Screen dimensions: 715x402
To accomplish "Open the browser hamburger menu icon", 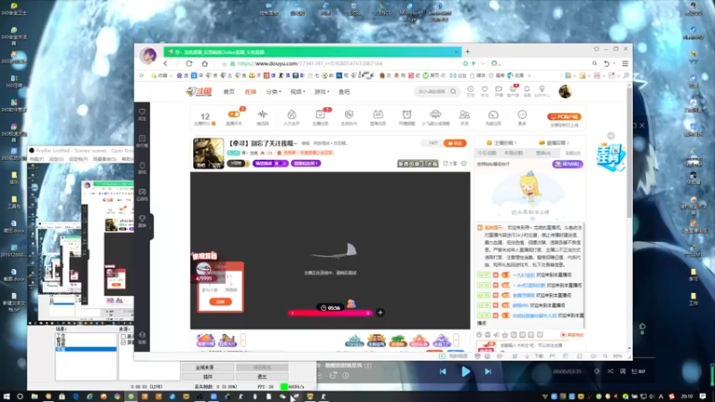I will point(625,63).
